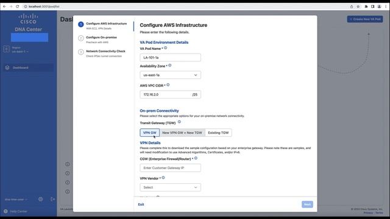Open the Terms footer link
390x219 pixels.
coord(379,213)
